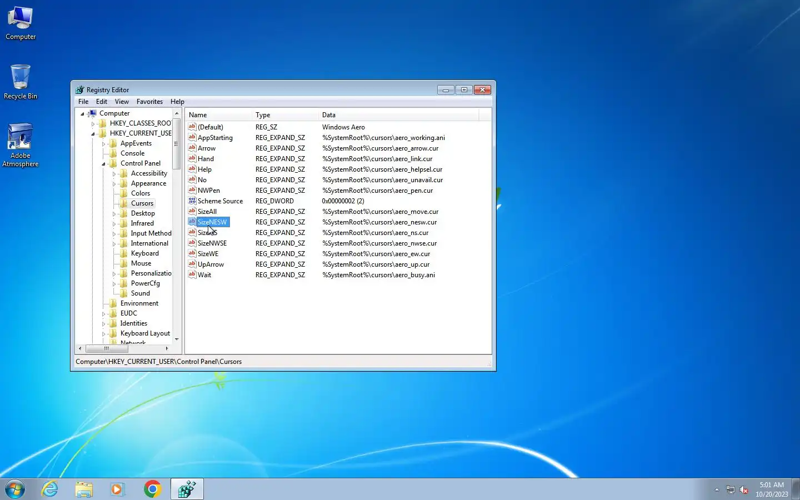
Task: Click the taskbar clock
Action: tap(772, 489)
